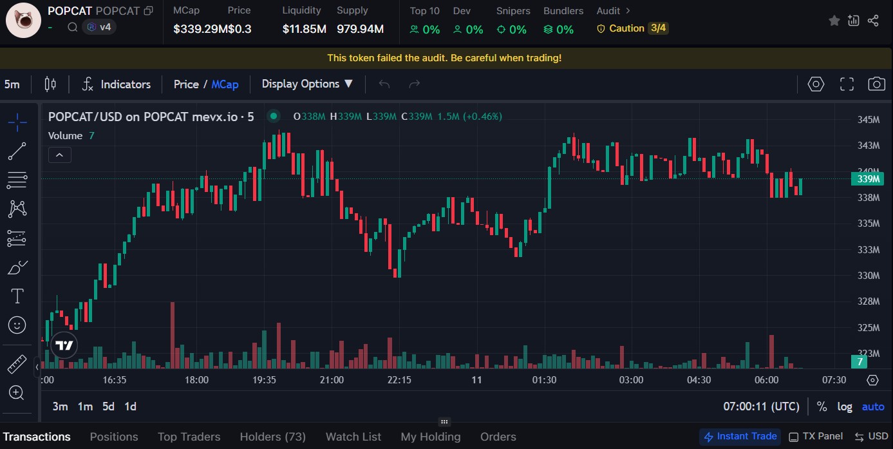This screenshot has height=449, width=893.
Task: Undo the last chart action
Action: coord(384,84)
